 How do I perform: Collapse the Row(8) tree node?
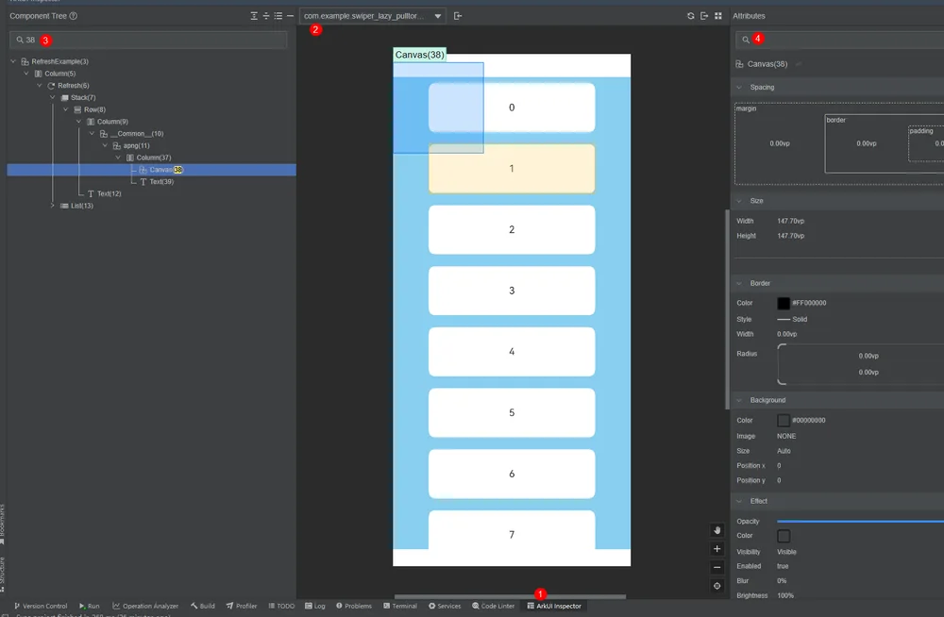tap(66, 109)
